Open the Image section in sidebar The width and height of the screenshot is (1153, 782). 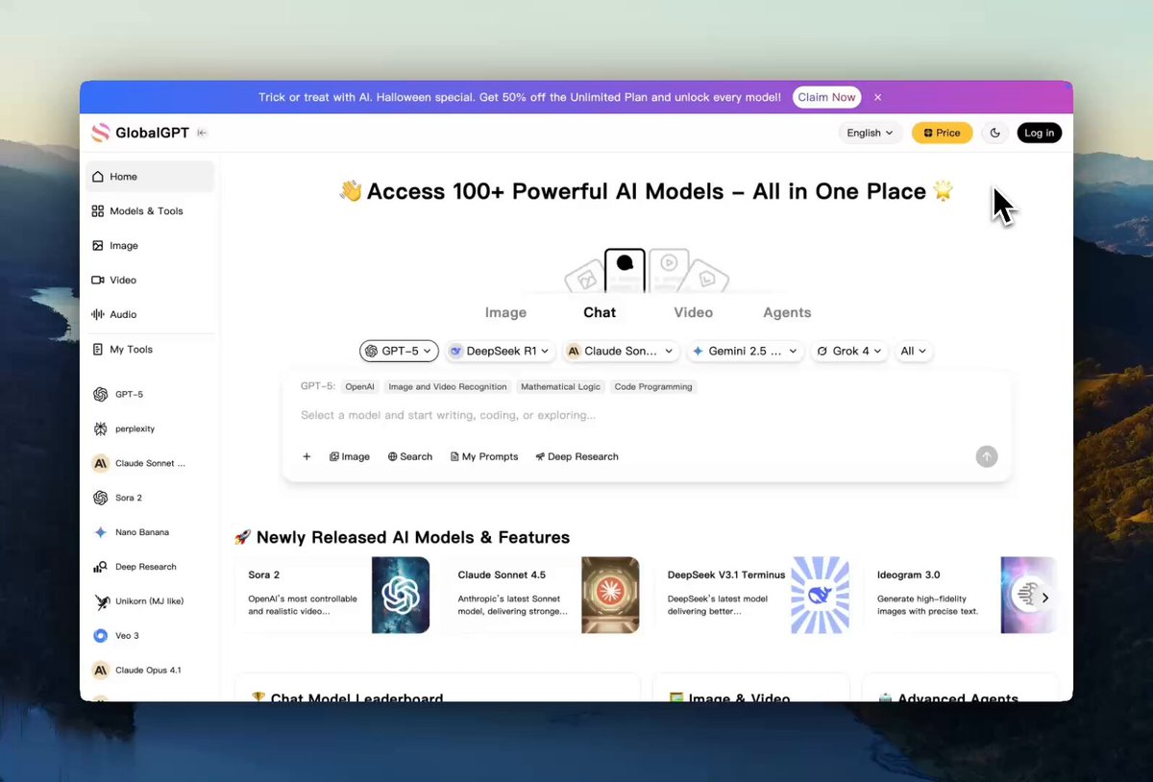click(150, 246)
